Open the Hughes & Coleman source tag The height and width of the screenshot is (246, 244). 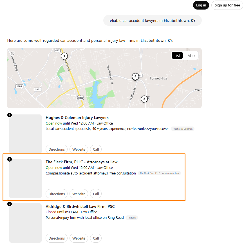coord(183,129)
